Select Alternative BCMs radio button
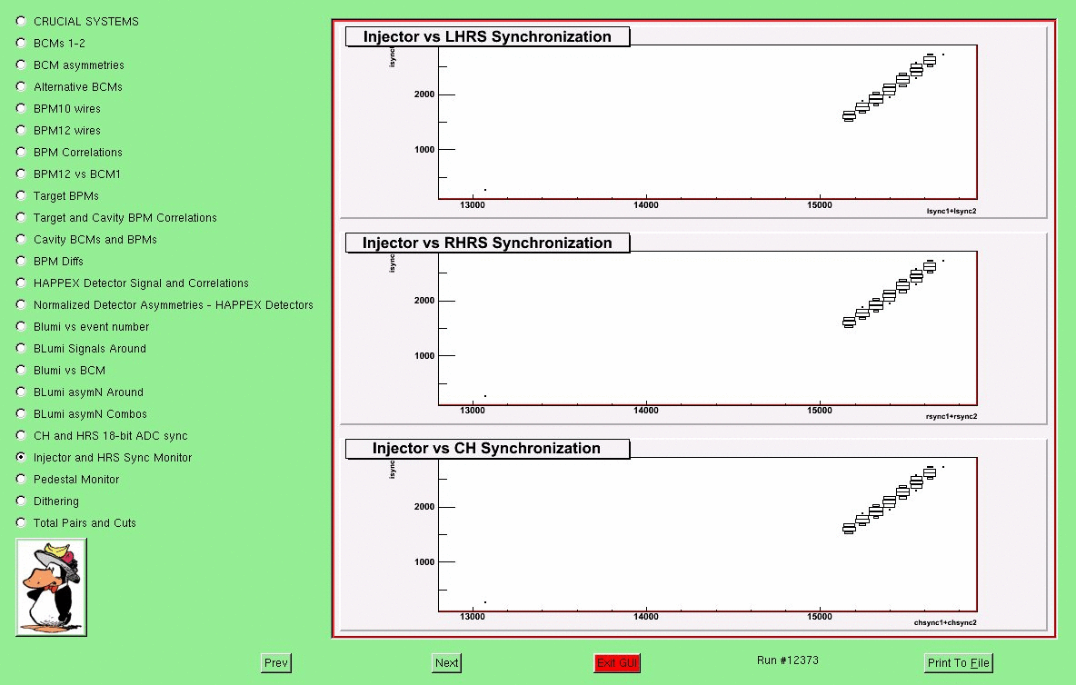This screenshot has width=1076, height=685. [x=21, y=87]
